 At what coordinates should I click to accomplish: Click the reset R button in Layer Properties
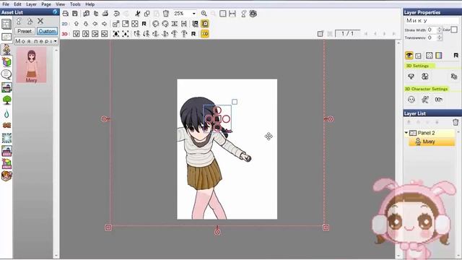456,55
